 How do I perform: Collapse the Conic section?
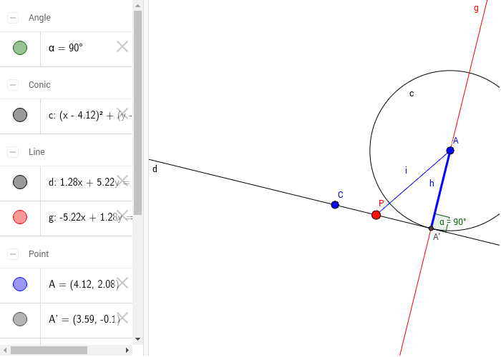click(x=13, y=85)
